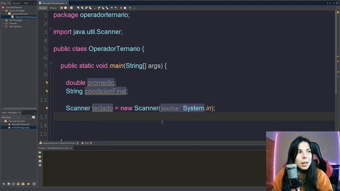Viewport: 340px width, 191px height.
Task: Expand the Test Libraries node
Action: click(3, 27)
